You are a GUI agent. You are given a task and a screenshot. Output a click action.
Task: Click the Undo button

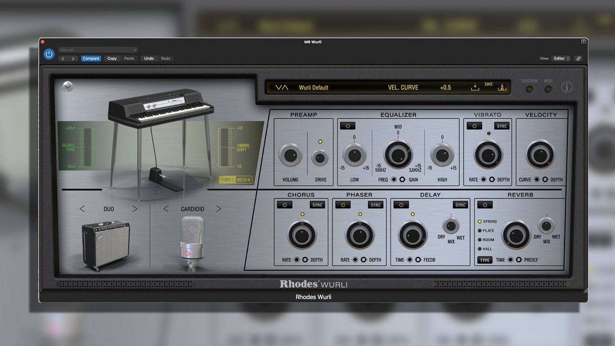click(x=149, y=59)
